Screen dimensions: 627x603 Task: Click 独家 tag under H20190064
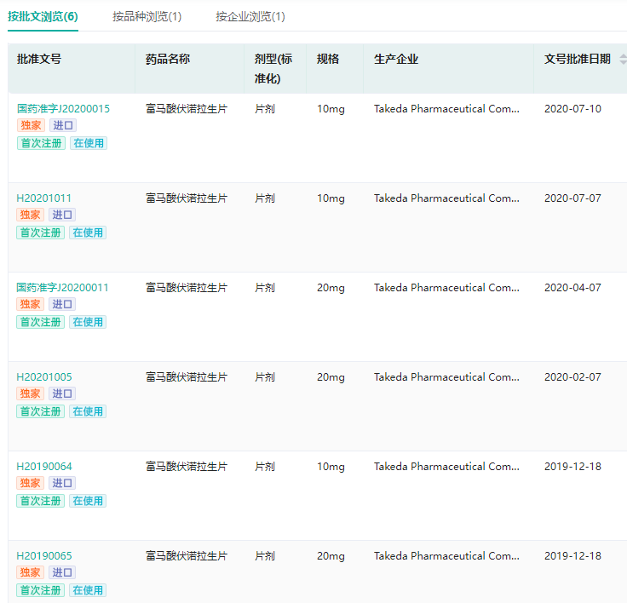pyautogui.click(x=30, y=483)
